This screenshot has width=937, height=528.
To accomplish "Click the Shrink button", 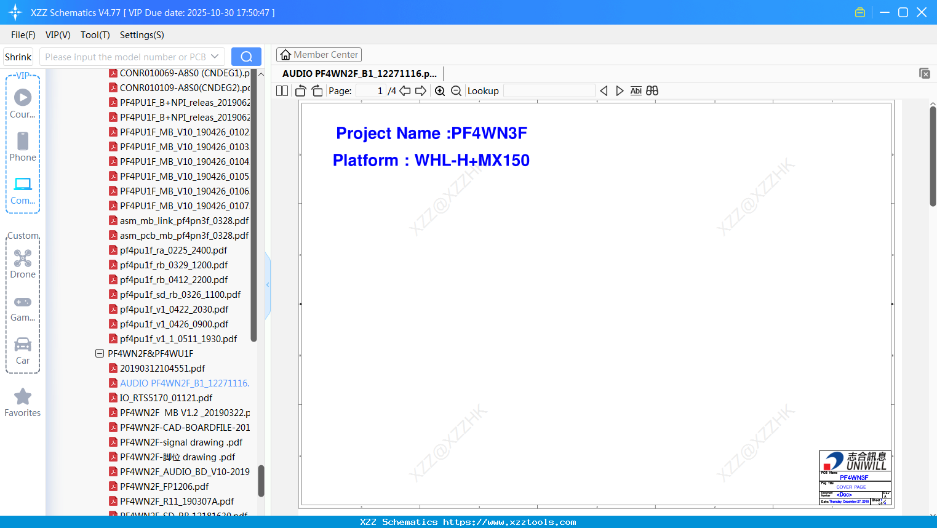I will [x=18, y=57].
